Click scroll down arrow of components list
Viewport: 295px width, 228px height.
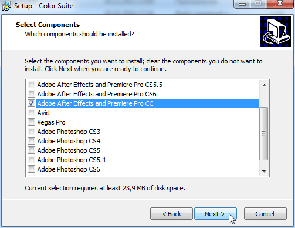(x=264, y=172)
